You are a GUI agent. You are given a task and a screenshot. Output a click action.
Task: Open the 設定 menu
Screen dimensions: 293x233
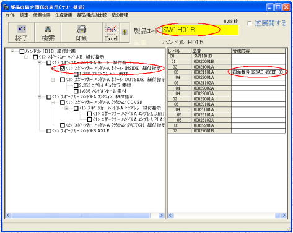pyautogui.click(x=24, y=15)
